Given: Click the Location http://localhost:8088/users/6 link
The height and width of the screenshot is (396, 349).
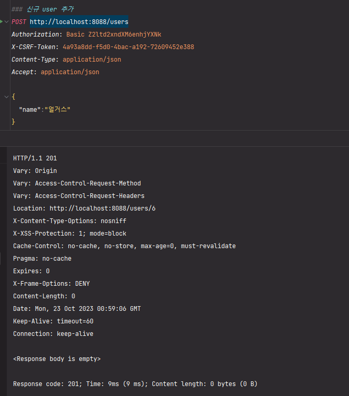Looking at the screenshot, I should tap(102, 208).
